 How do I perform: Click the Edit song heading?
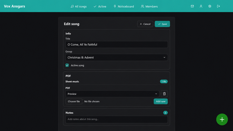point(72,24)
